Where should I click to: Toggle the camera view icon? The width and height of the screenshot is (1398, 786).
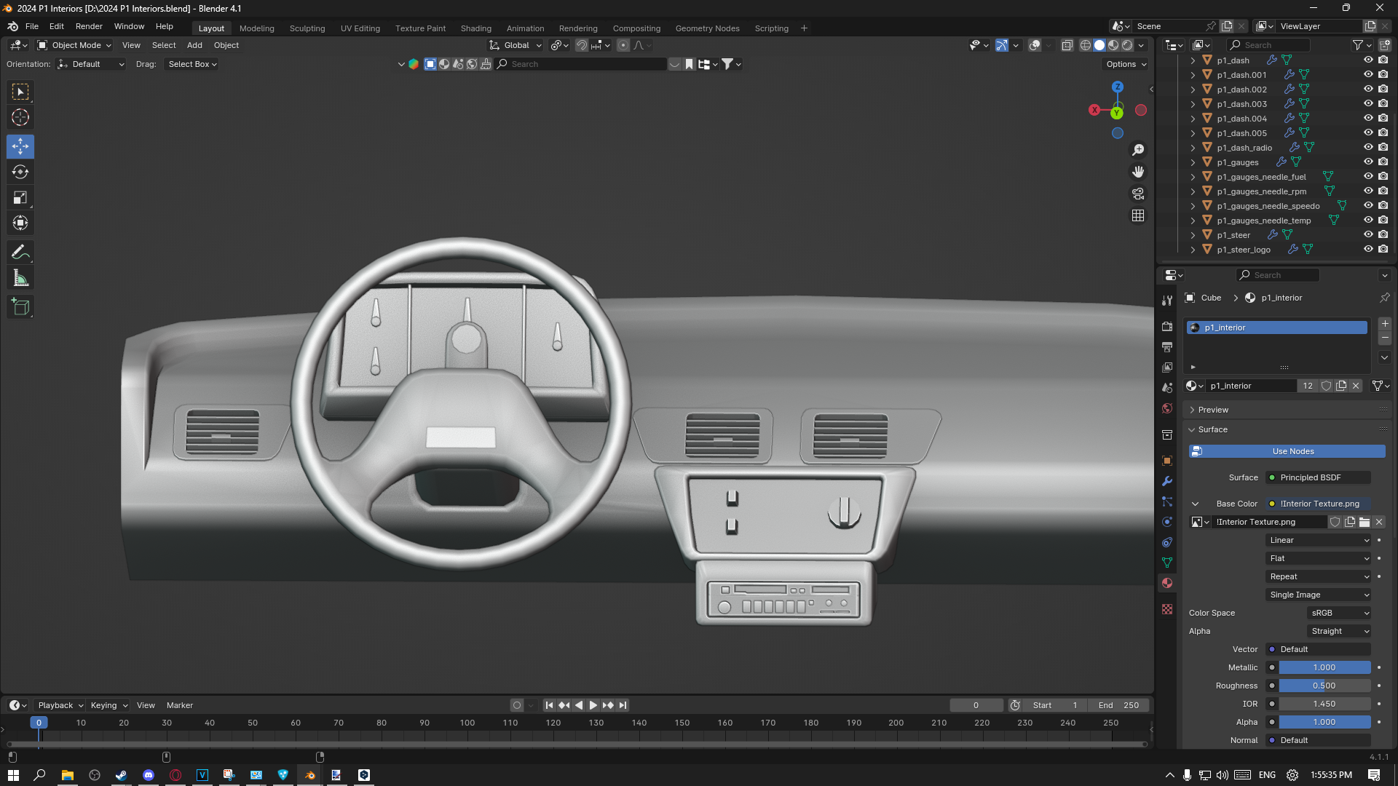click(1138, 194)
